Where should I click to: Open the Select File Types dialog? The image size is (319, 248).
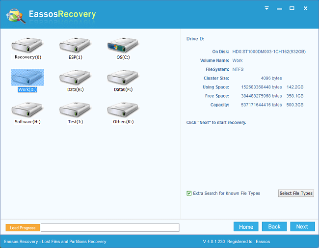coord(296,193)
